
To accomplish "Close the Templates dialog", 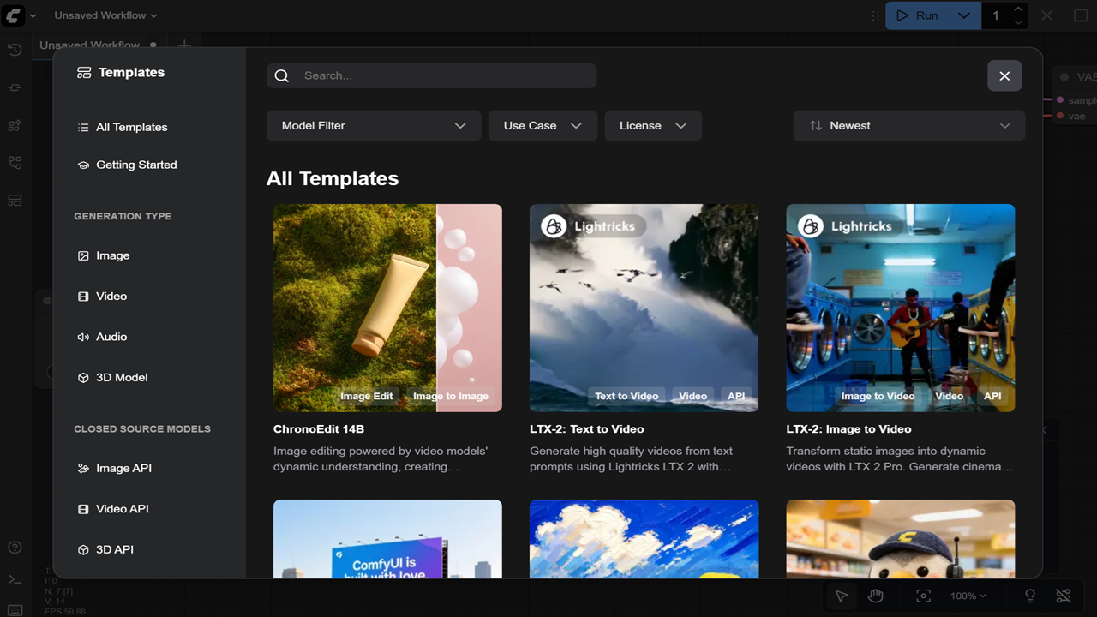I will 1004,75.
